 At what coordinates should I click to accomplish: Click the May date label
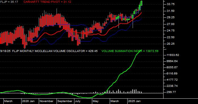click(x=96, y=101)
